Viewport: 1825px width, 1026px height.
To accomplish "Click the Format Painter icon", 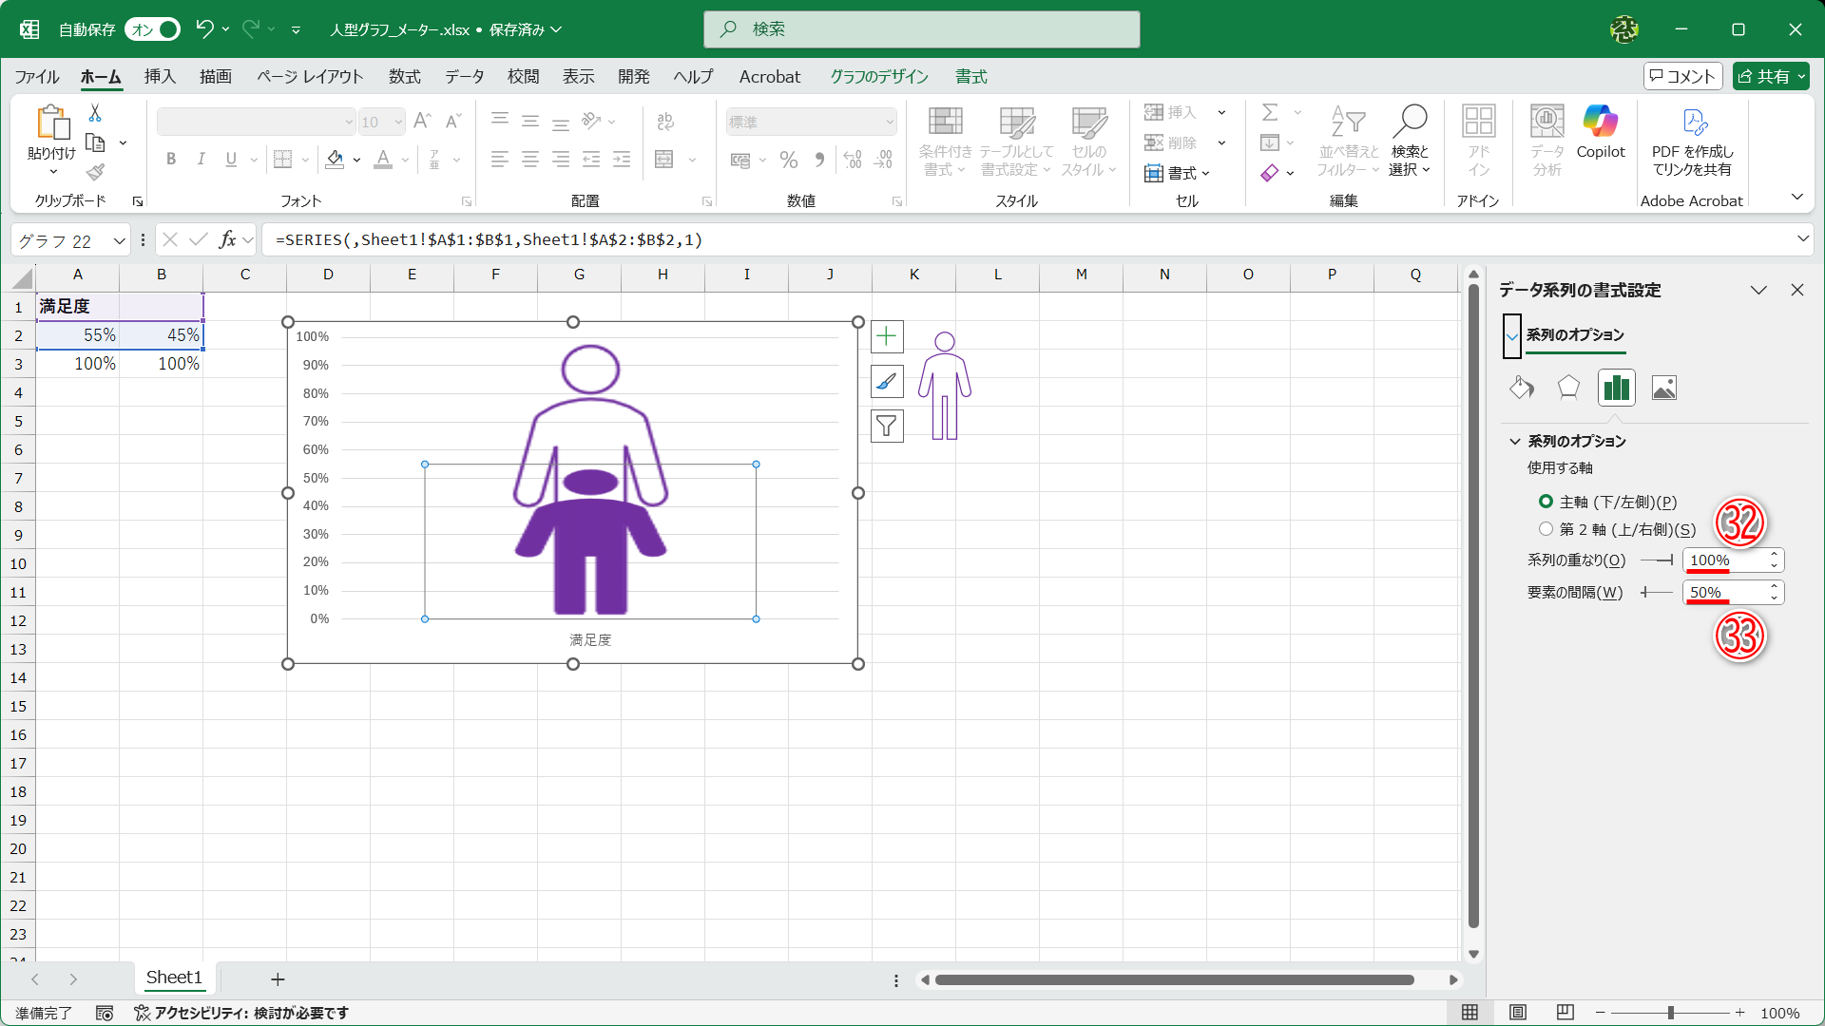I will [x=95, y=173].
